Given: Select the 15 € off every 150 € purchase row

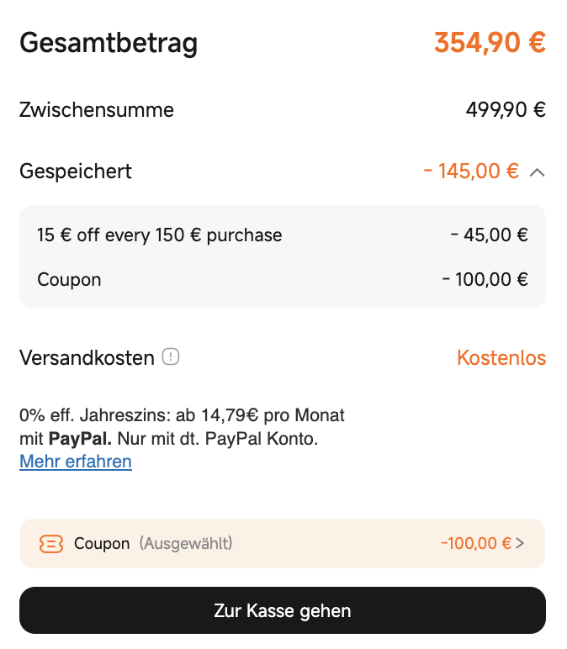Looking at the screenshot, I should [283, 235].
